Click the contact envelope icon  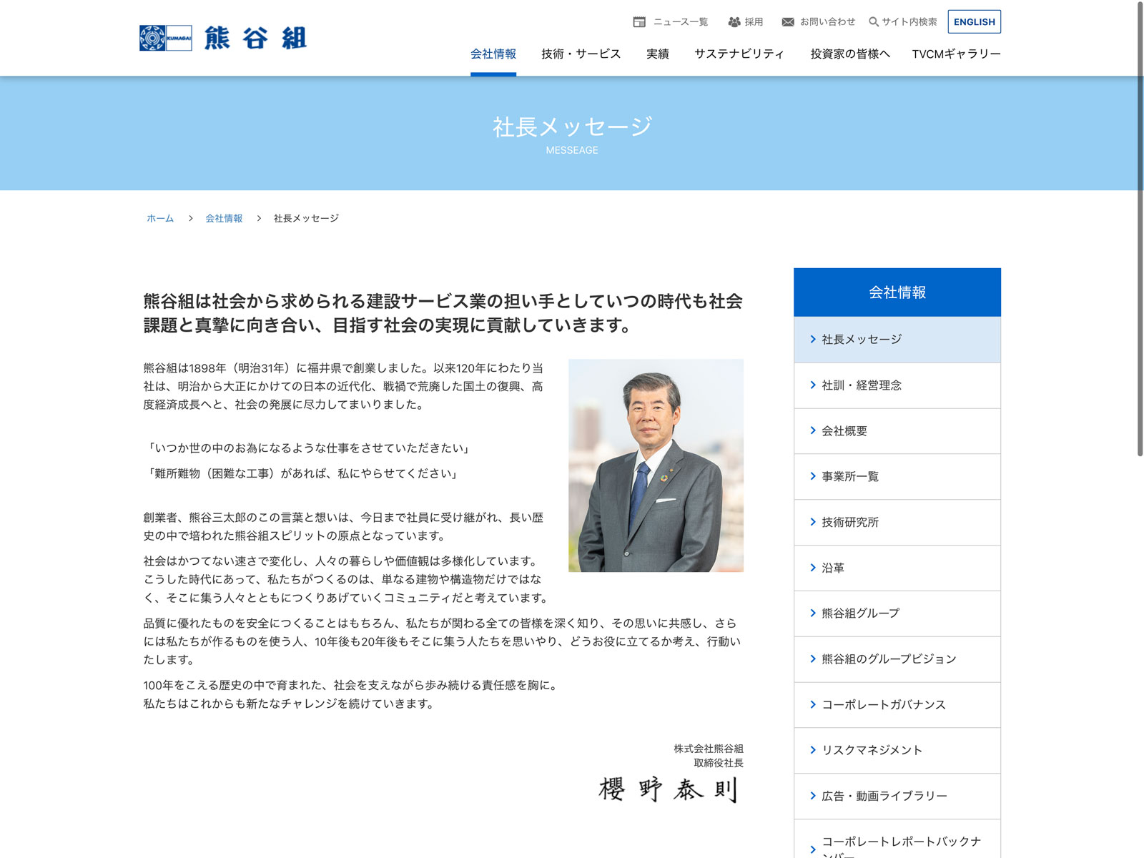(788, 22)
